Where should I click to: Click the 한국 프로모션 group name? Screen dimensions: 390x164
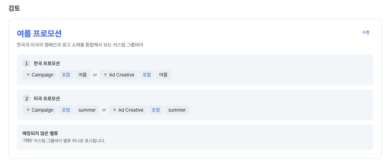47,63
